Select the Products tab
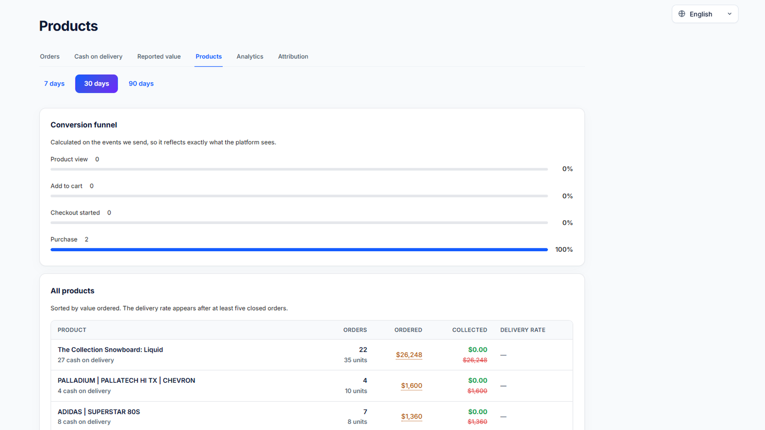The height and width of the screenshot is (430, 765). (208, 56)
